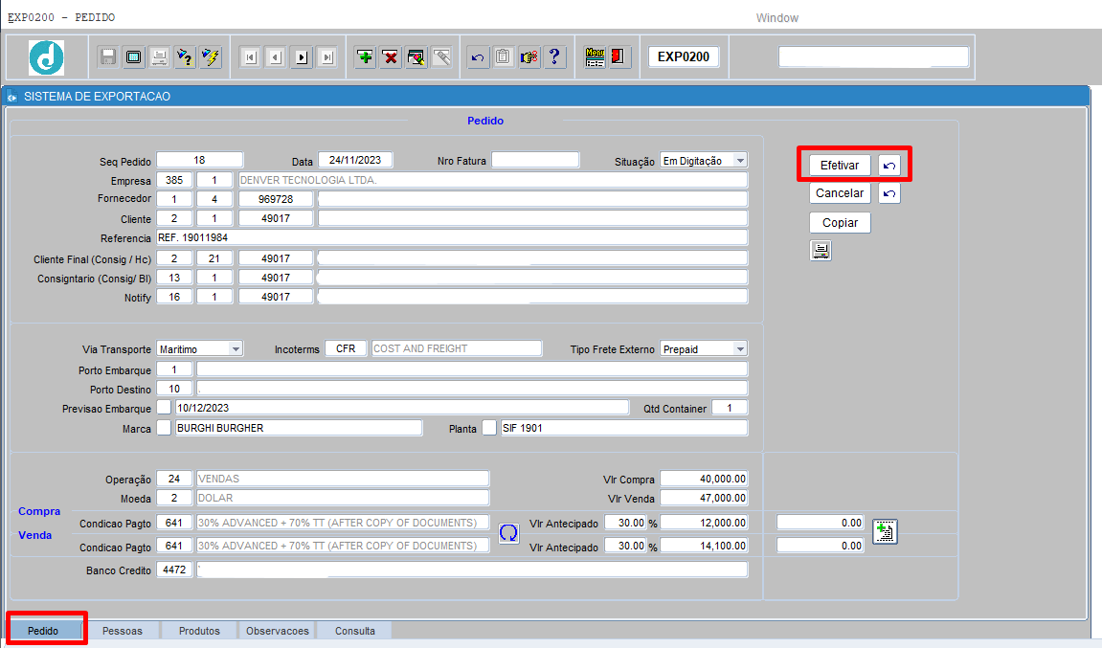Toggle the Planta checkbox

489,427
